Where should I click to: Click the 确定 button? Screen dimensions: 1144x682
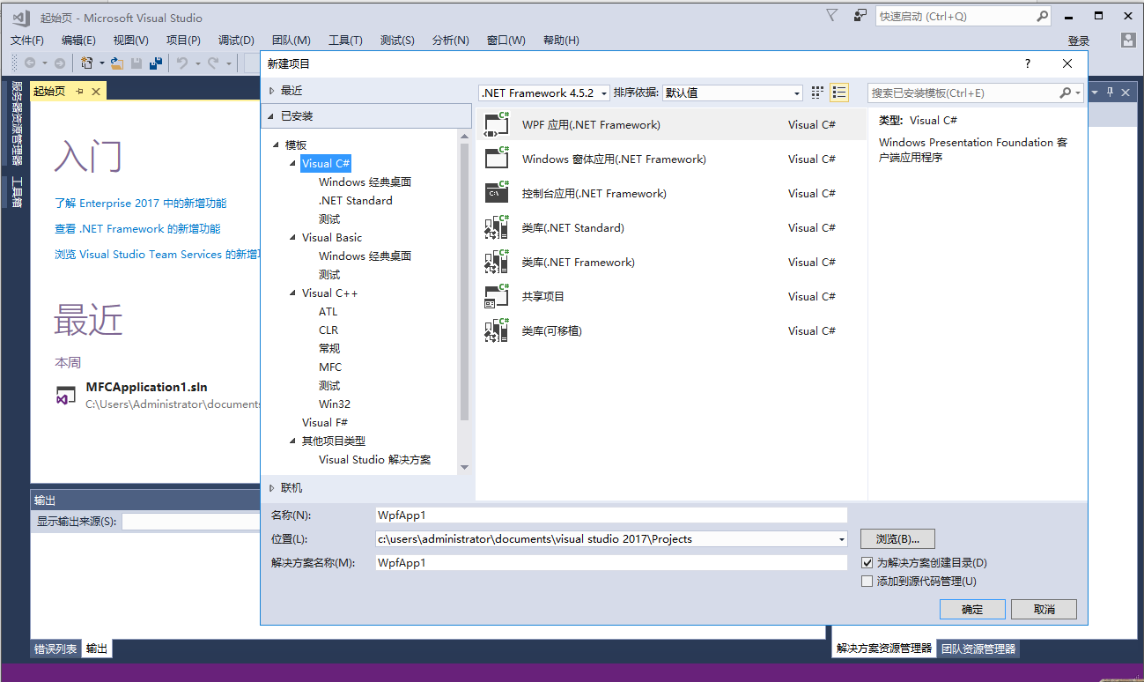[x=972, y=609]
